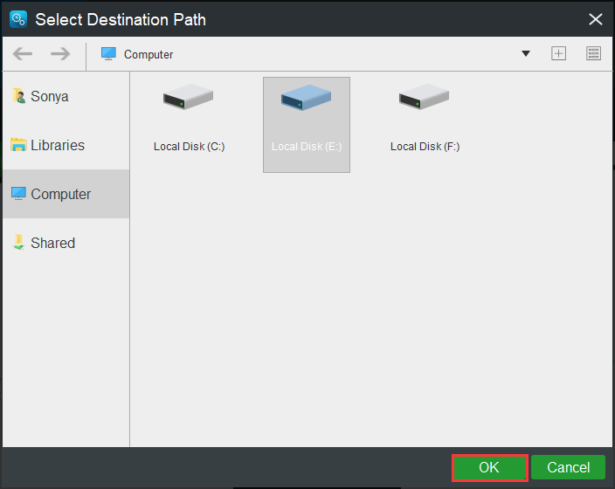Go back with the left arrow
This screenshot has width=615, height=489.
23,54
